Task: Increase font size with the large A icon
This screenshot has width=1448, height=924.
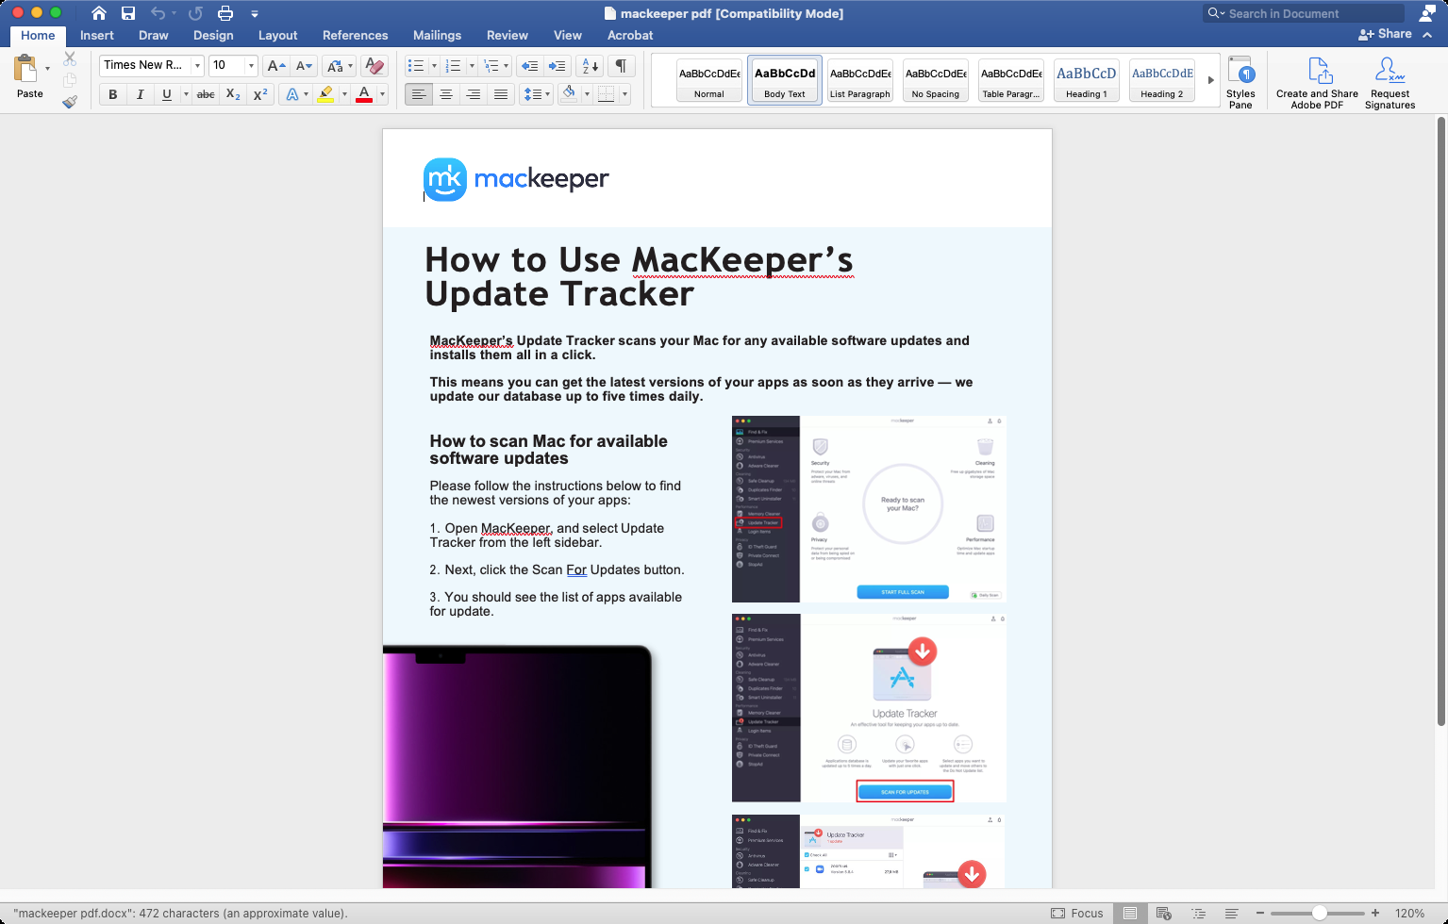Action: 276,65
